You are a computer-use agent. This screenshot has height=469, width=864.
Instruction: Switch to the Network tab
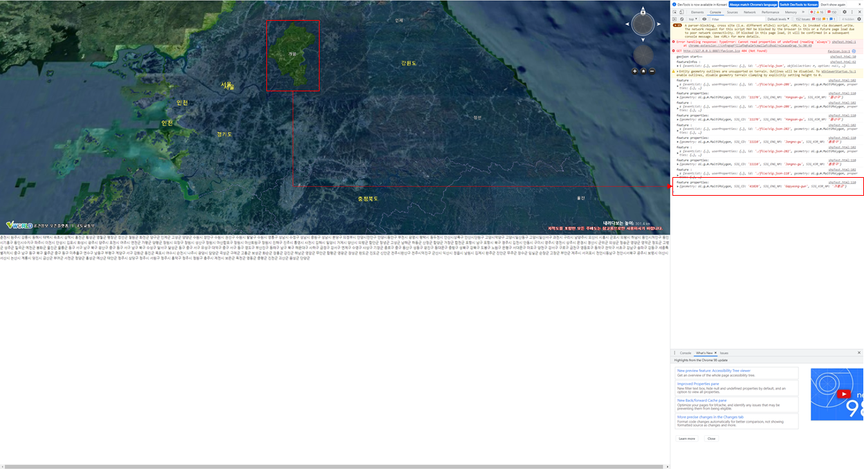pos(750,12)
